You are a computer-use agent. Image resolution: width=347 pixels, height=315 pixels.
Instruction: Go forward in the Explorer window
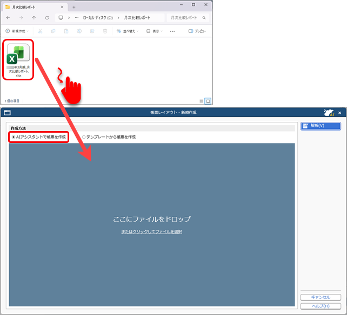click(21, 18)
